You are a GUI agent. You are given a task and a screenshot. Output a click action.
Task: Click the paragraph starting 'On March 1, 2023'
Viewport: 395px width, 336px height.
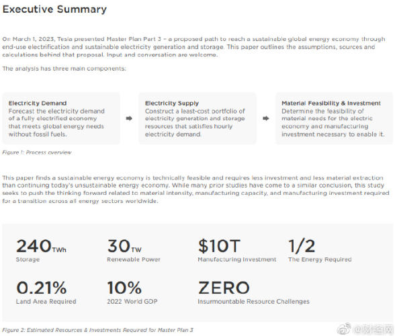193,47
